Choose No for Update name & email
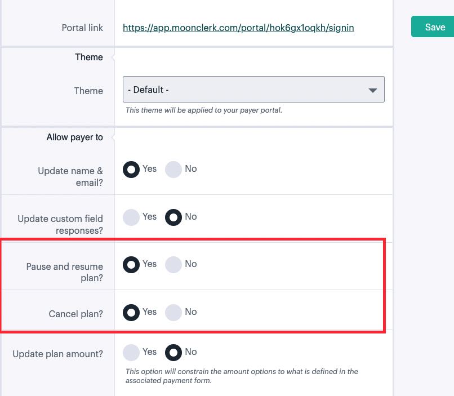This screenshot has height=396, width=454. coord(173,170)
